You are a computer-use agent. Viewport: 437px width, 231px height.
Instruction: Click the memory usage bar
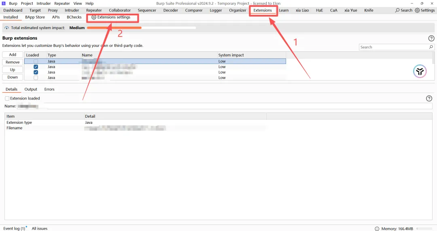pos(425,229)
